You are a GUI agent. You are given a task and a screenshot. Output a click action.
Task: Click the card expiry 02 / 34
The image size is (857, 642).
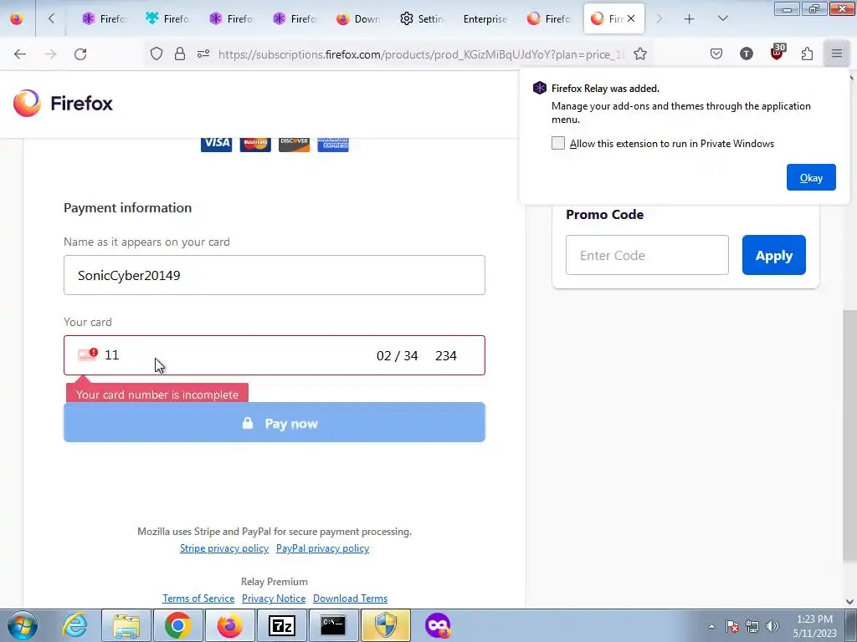(x=398, y=356)
